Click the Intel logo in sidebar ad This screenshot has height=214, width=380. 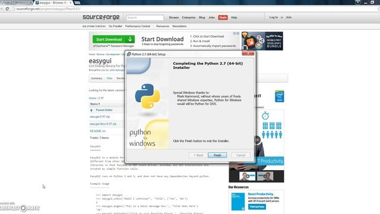[x=280, y=96]
